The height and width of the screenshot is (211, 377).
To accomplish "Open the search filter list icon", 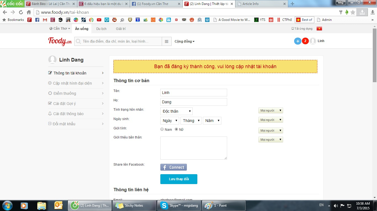I will [x=166, y=41].
